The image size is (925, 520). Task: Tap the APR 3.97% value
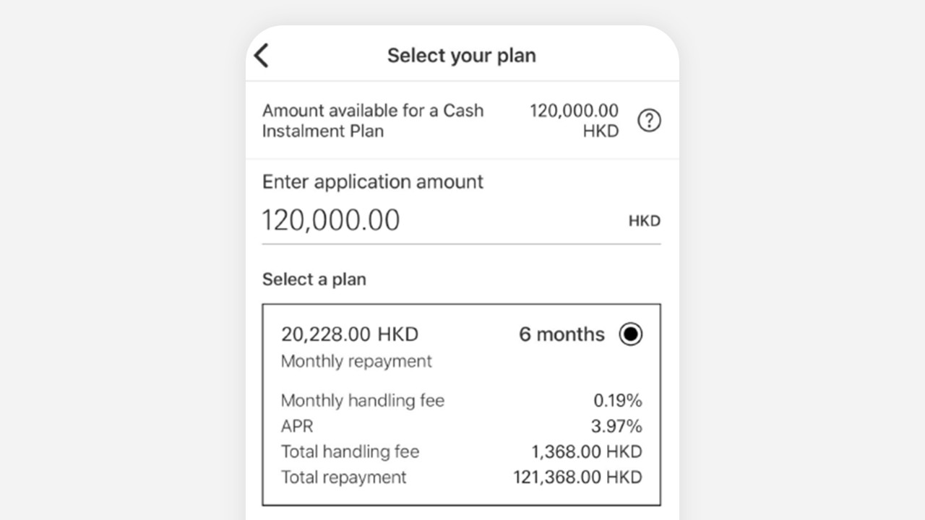click(x=618, y=426)
